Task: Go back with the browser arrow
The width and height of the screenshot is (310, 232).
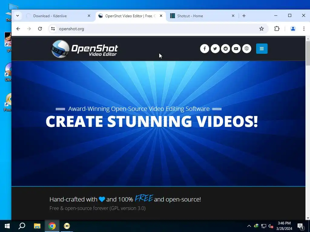Action: [x=18, y=29]
